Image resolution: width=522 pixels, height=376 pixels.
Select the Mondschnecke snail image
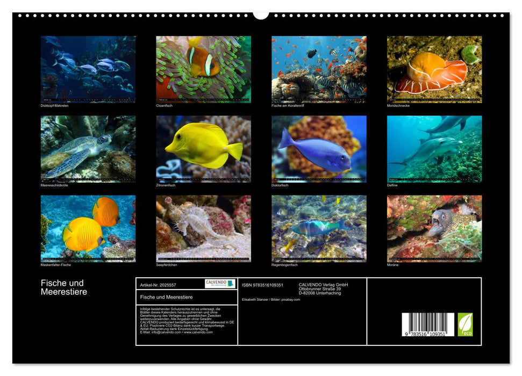click(x=433, y=68)
